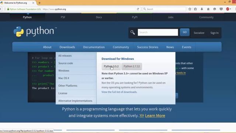This screenshot has height=133, width=236.
Task: Open the Downloads menu
Action: [67, 47]
